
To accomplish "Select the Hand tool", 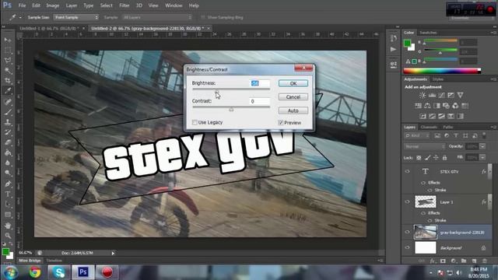I will pos(8,226).
